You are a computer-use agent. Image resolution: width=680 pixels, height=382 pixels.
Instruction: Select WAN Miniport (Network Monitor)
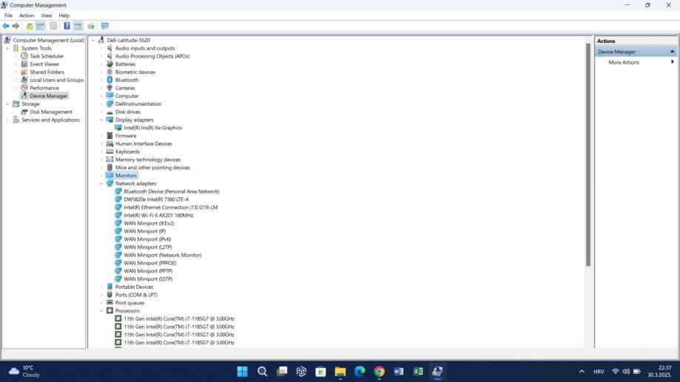(x=163, y=255)
